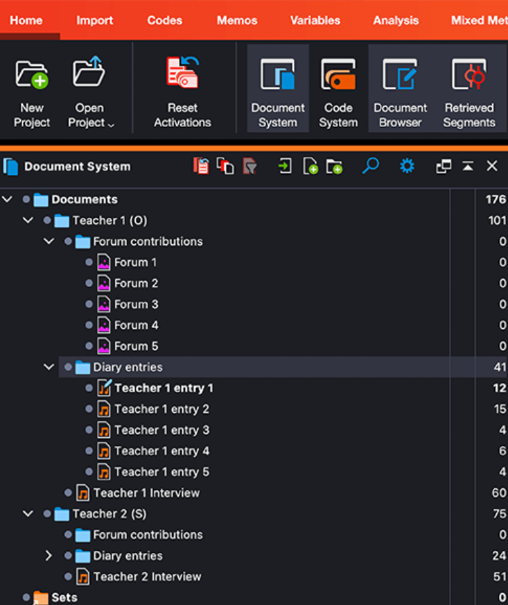
Task: Expand Teacher 2 Diary entries folder
Action: point(49,555)
